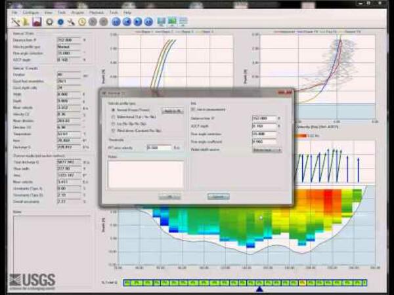Click the blue skip-to-start playback button
Screen dimensions: 394x295
point(116,22)
